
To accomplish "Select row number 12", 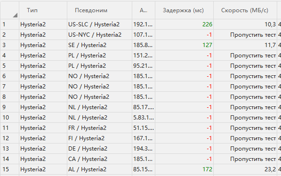I will click(6, 138).
